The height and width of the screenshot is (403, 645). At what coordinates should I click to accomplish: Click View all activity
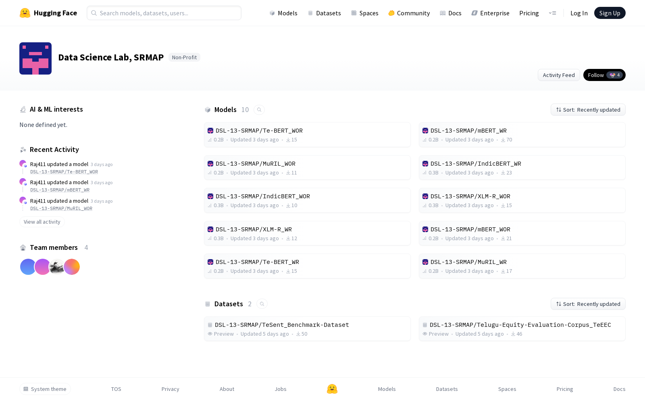[42, 222]
